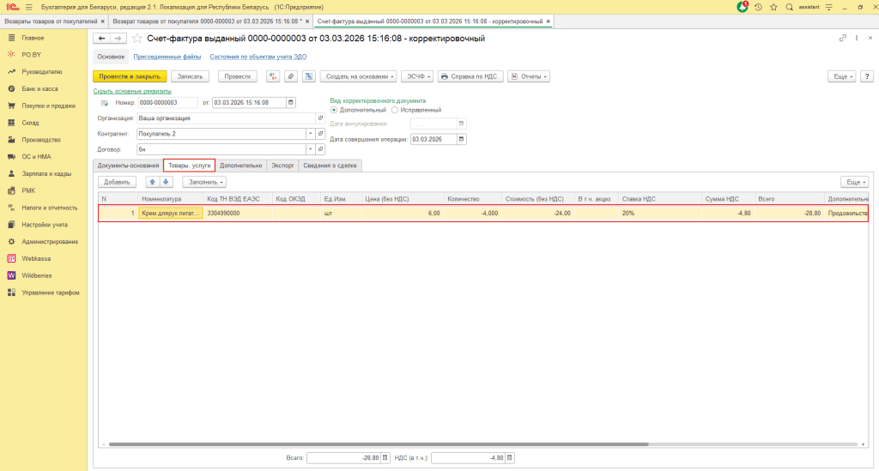Select the Дополнительный radio option
This screenshot has height=471, width=879.
(334, 110)
